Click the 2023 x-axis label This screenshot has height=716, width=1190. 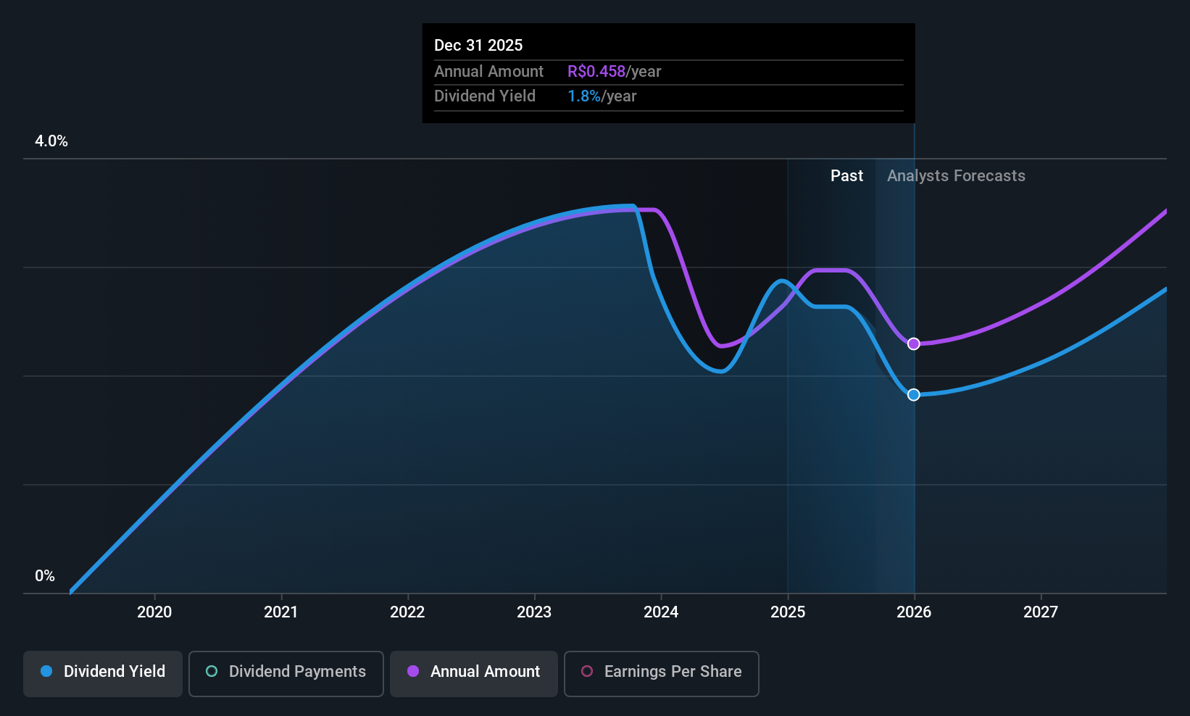(x=534, y=612)
